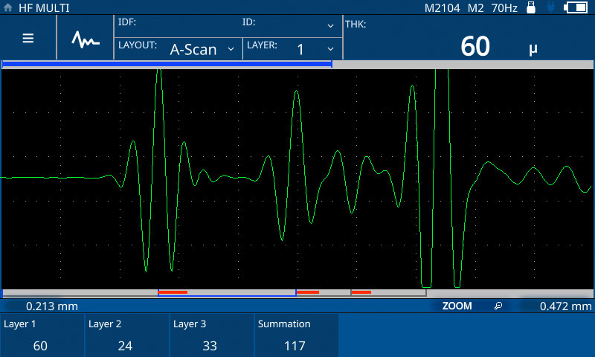Open the hamburger main menu
The image size is (595, 357).
pyautogui.click(x=28, y=38)
